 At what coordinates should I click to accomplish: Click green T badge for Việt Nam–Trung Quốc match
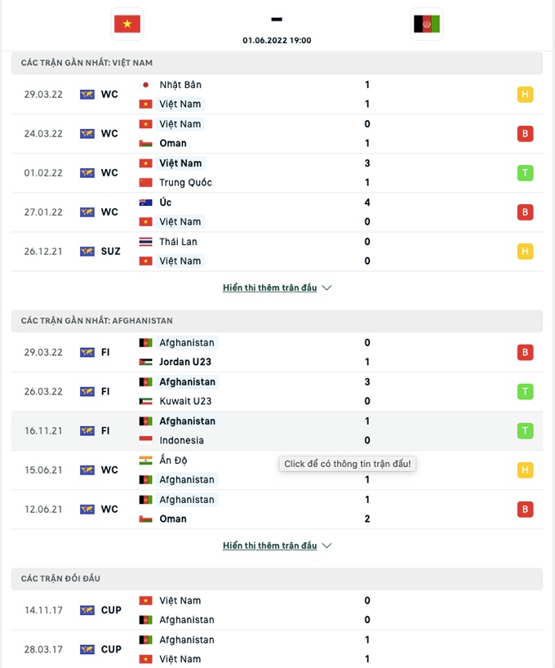pyautogui.click(x=525, y=173)
